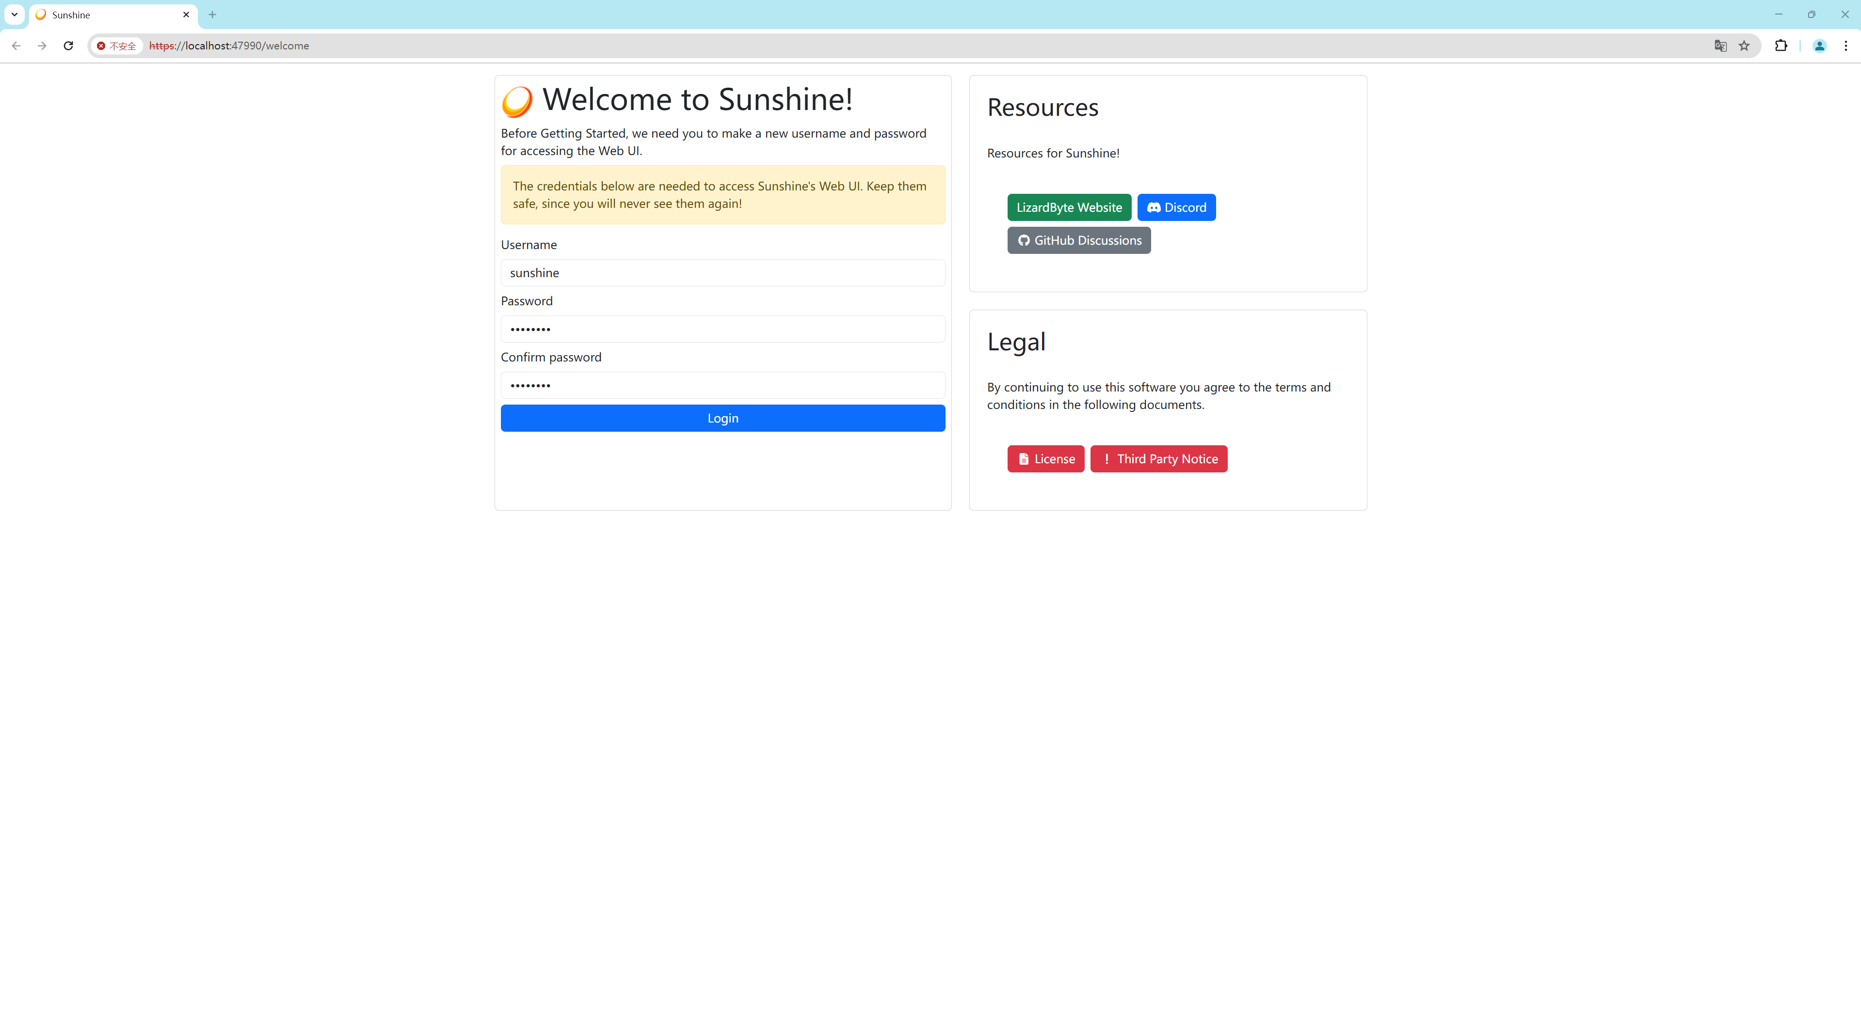The height and width of the screenshot is (1018, 1861).
Task: Click the browser back arrow
Action: pyautogui.click(x=16, y=46)
